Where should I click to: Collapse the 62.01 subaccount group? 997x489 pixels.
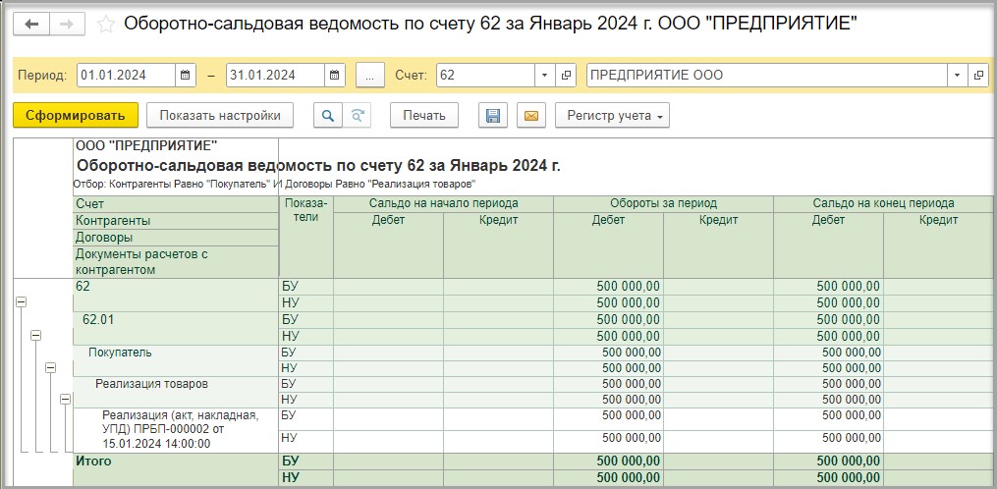35,336
